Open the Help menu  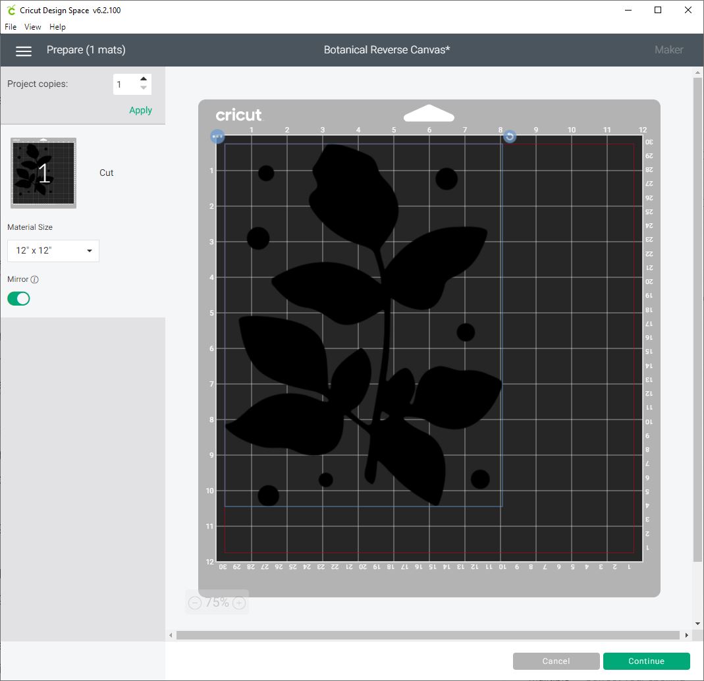[x=57, y=26]
